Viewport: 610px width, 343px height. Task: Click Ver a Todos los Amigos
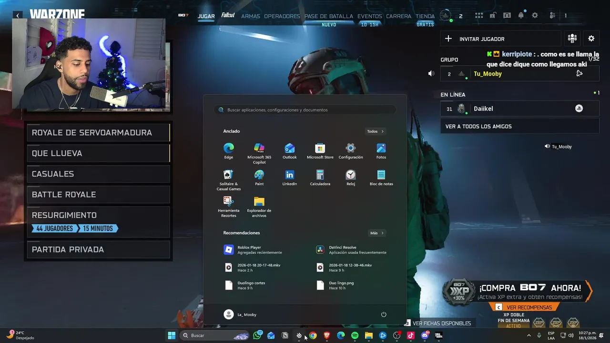pyautogui.click(x=519, y=126)
